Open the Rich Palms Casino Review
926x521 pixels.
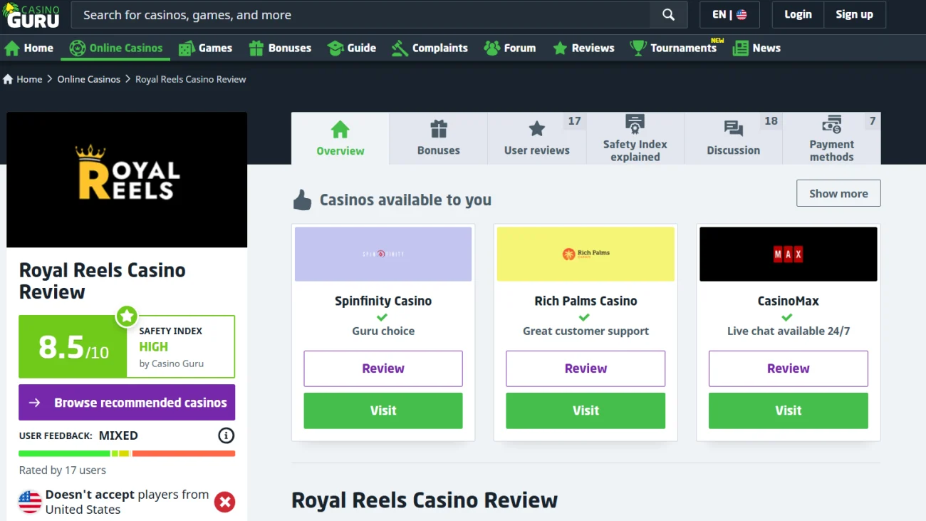point(586,368)
